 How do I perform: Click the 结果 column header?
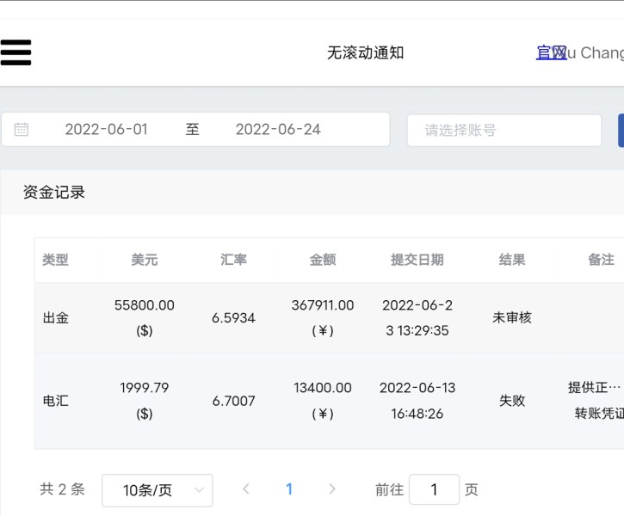click(512, 260)
